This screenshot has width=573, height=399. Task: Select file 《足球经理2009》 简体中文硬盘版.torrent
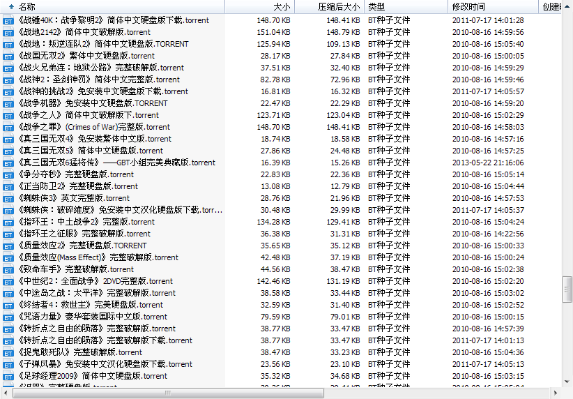pyautogui.click(x=93, y=376)
